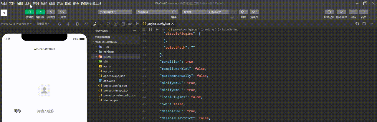Open the source control branch icon
The image size is (377, 122).
point(109,24)
